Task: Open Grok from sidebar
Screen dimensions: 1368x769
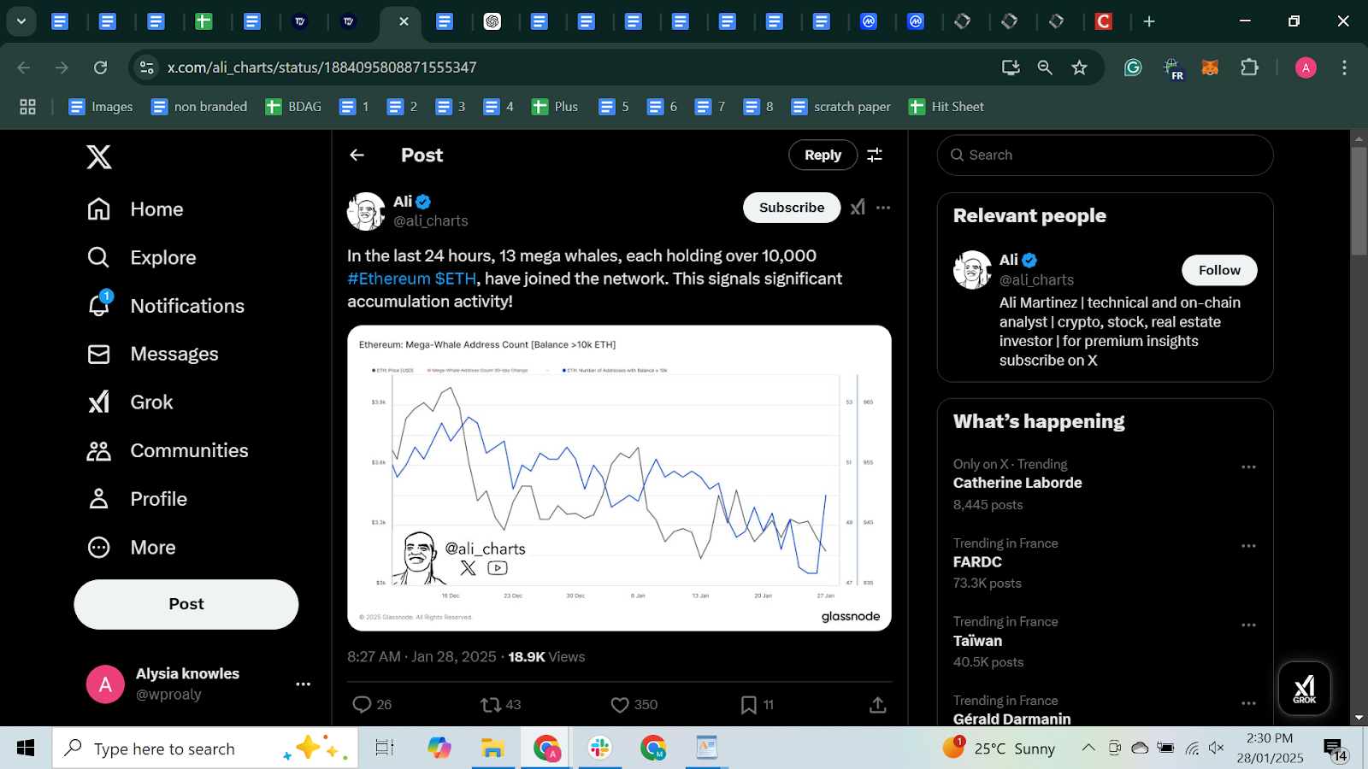Action: coord(130,402)
